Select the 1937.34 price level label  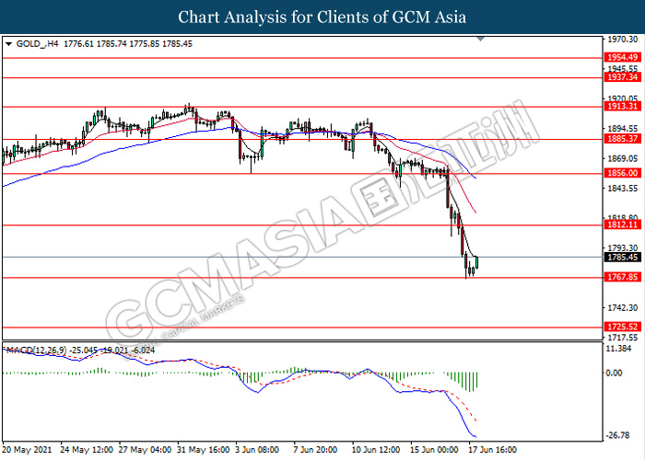coord(622,76)
